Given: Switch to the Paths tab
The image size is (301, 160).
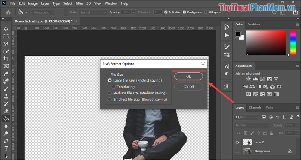Looking at the screenshot, I should coord(270,107).
